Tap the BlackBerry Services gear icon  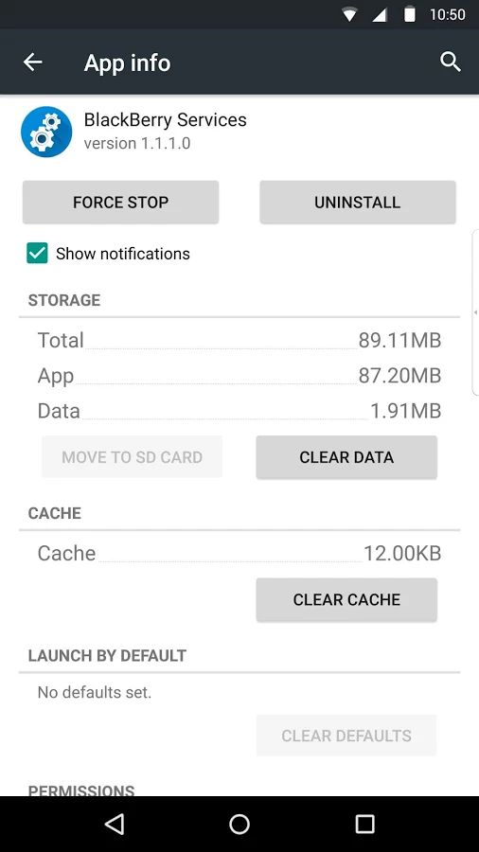click(x=46, y=132)
